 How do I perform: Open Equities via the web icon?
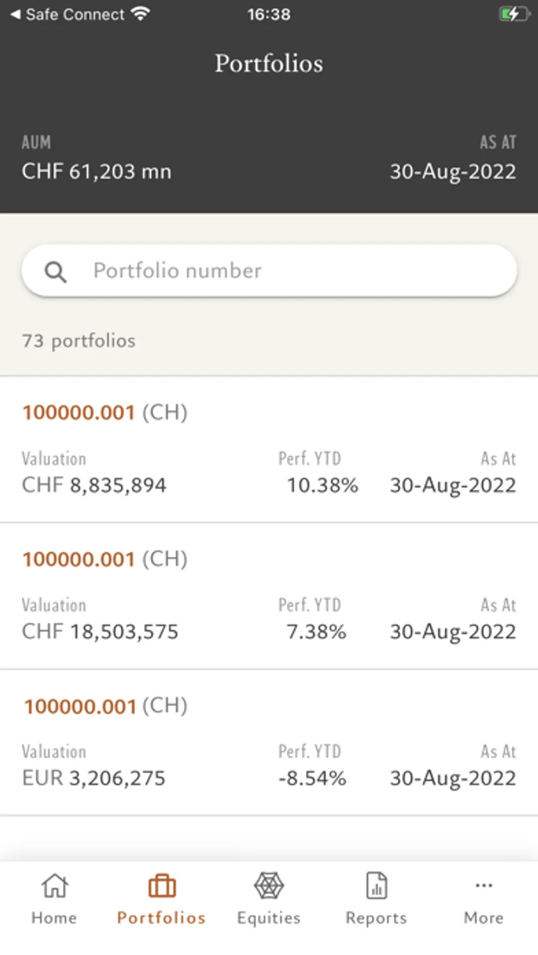click(x=269, y=886)
